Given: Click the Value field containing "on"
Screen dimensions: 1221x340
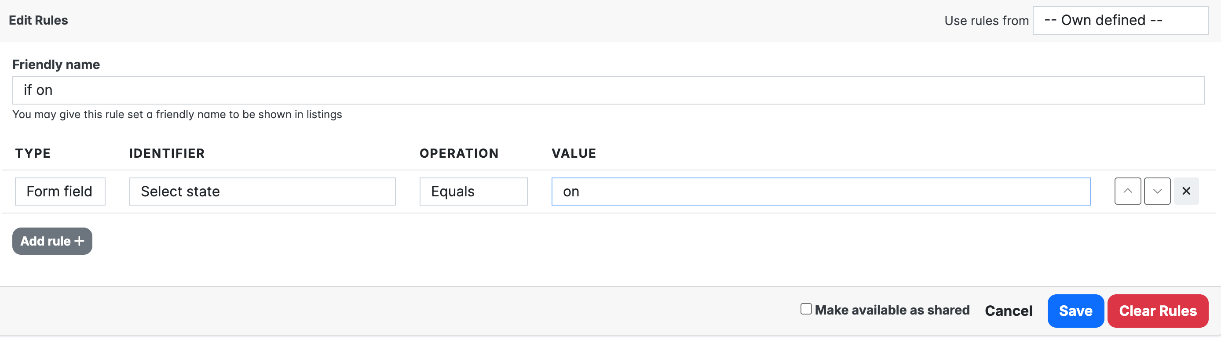Looking at the screenshot, I should [x=820, y=192].
